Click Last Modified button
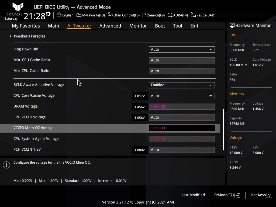Image resolution: width=276 pixels, height=207 pixels. pyautogui.click(x=193, y=195)
